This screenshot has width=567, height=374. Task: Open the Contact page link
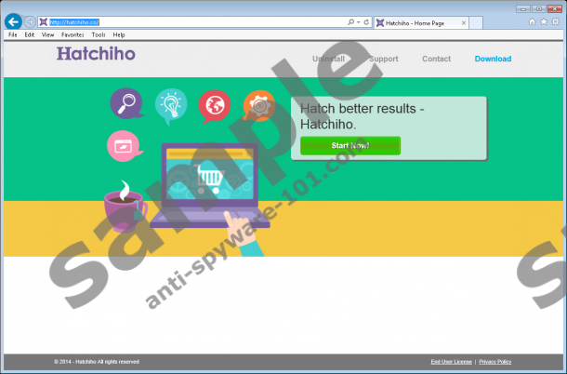pos(436,59)
